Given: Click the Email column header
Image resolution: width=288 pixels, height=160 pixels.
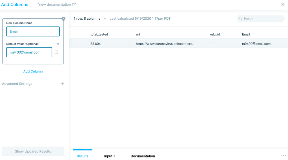Looking at the screenshot, I should [246, 34].
